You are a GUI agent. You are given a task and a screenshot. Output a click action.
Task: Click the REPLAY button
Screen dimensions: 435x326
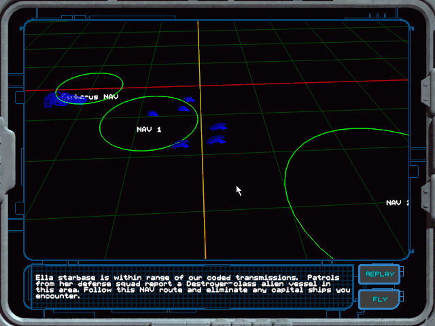379,274
